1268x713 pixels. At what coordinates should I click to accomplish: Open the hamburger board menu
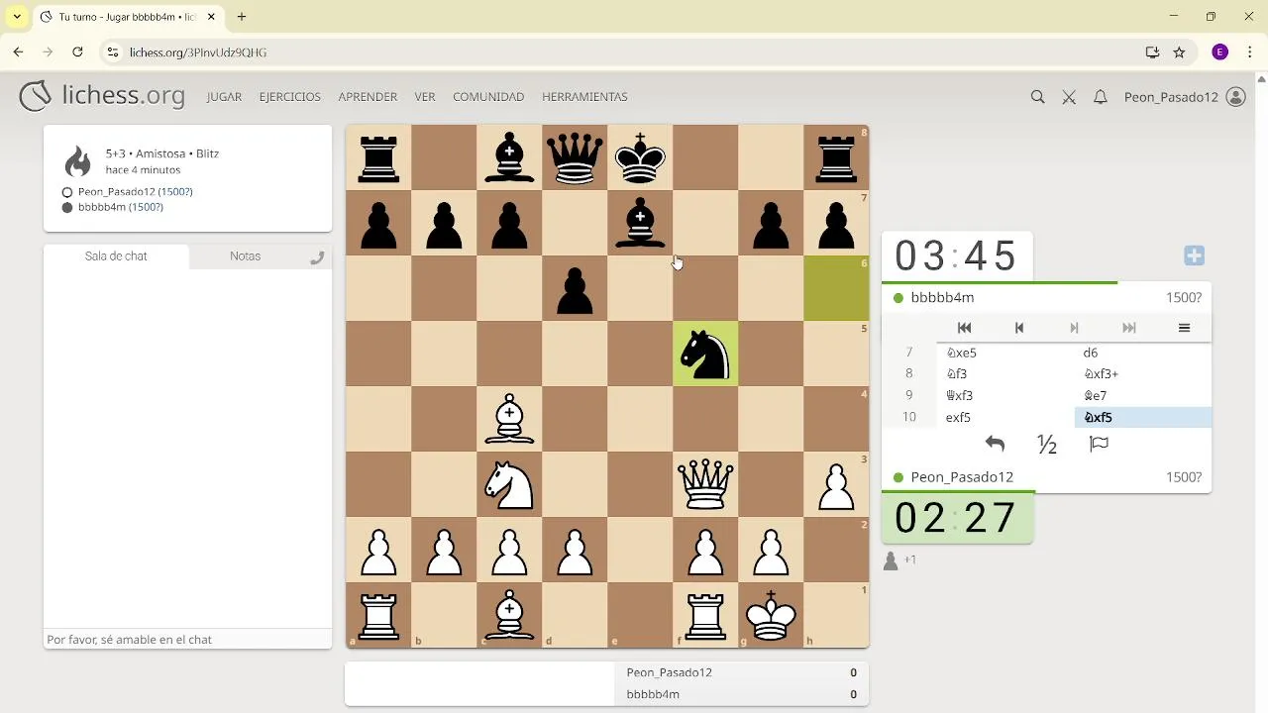pos(1184,328)
